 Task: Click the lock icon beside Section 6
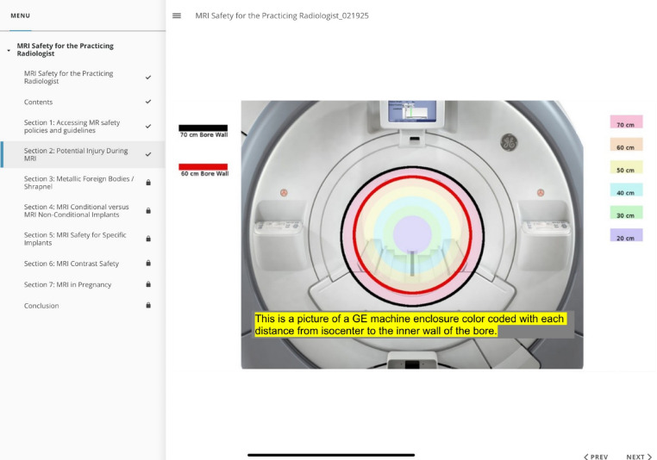[x=148, y=264]
